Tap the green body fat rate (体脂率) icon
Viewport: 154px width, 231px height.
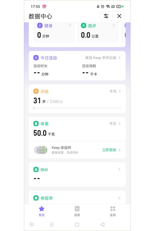36,198
